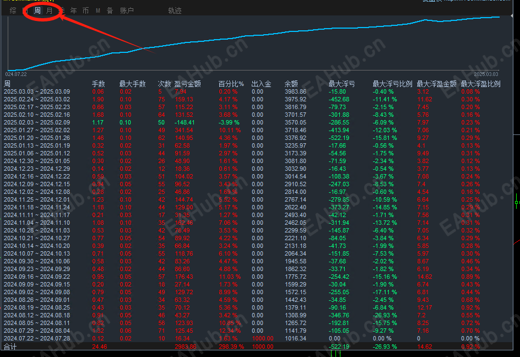Click the 百分比% column header

coord(231,84)
